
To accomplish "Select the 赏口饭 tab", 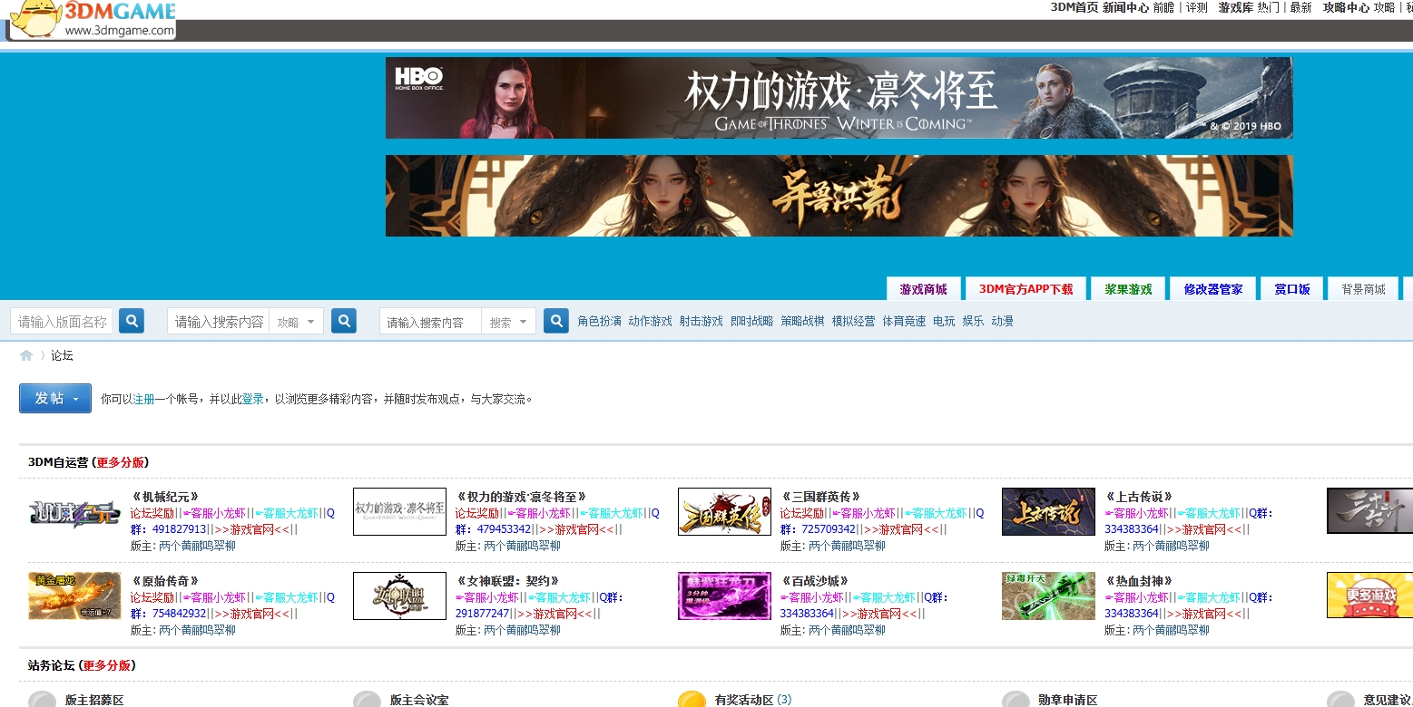I will pos(1292,289).
